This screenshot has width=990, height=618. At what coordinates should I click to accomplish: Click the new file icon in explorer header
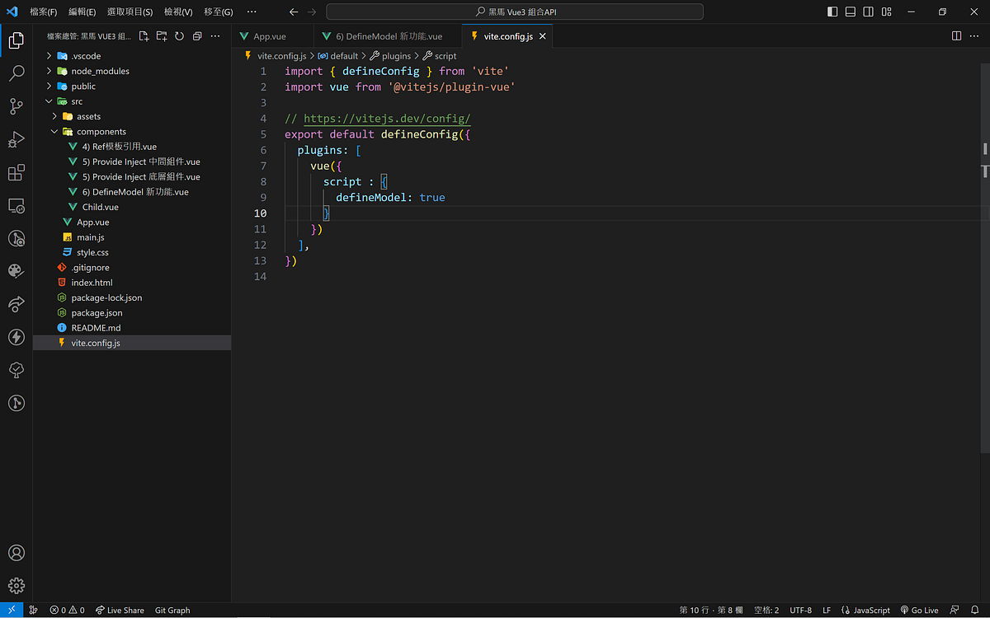[144, 36]
